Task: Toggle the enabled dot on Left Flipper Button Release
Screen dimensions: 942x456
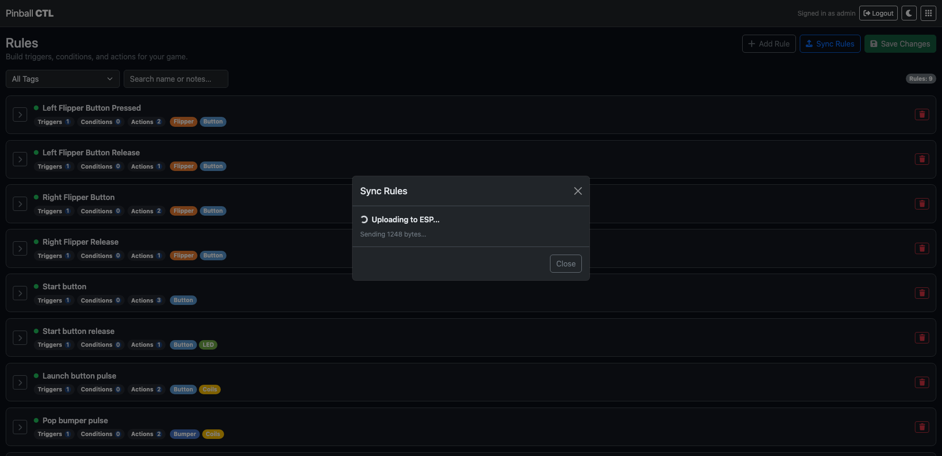Action: [x=36, y=152]
